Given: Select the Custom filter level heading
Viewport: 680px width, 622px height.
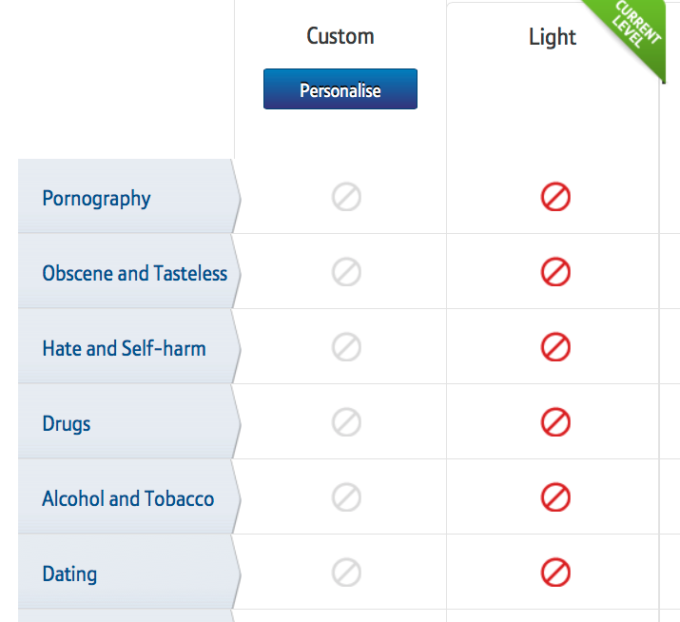Looking at the screenshot, I should pyautogui.click(x=340, y=36).
